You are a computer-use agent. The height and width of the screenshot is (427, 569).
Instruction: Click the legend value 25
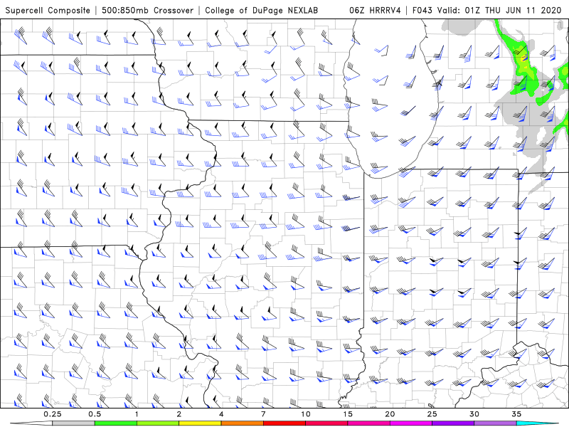432,414
